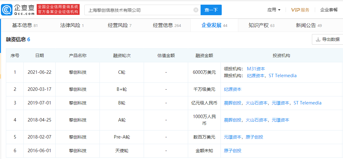Click the red credit system banner
The width and height of the screenshot is (343, 159).
point(58,10)
